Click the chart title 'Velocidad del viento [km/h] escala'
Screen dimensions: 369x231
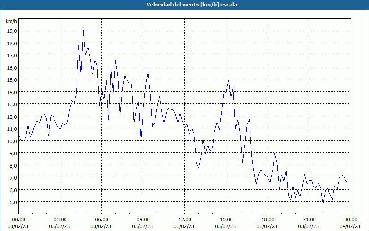point(191,5)
